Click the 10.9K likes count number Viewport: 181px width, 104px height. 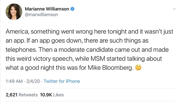click(x=46, y=95)
